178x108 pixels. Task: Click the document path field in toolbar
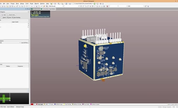point(83,4)
